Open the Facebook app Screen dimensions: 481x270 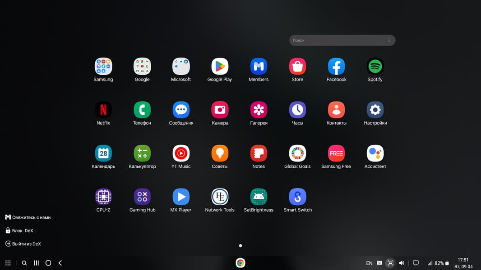(337, 66)
